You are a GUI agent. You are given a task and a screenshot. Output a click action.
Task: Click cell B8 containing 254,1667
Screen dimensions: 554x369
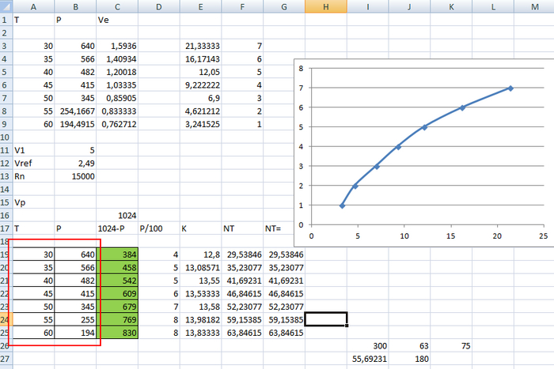pyautogui.click(x=75, y=111)
